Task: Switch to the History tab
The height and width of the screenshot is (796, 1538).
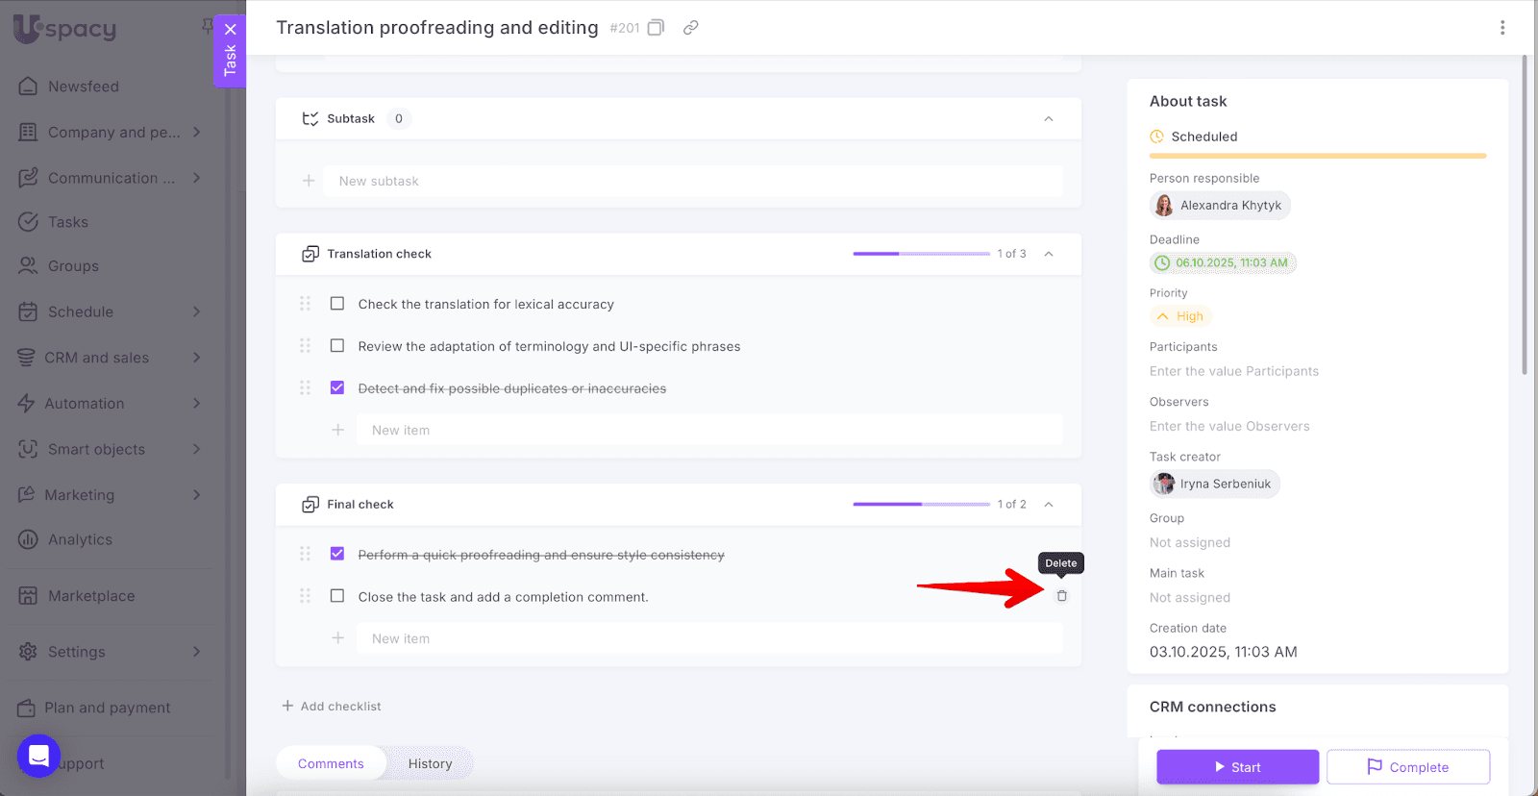Action: point(430,763)
